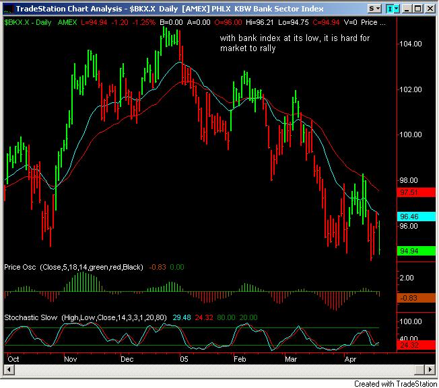Select the 'Price Osc' indicator label
The image size is (439, 388).
coord(20,267)
